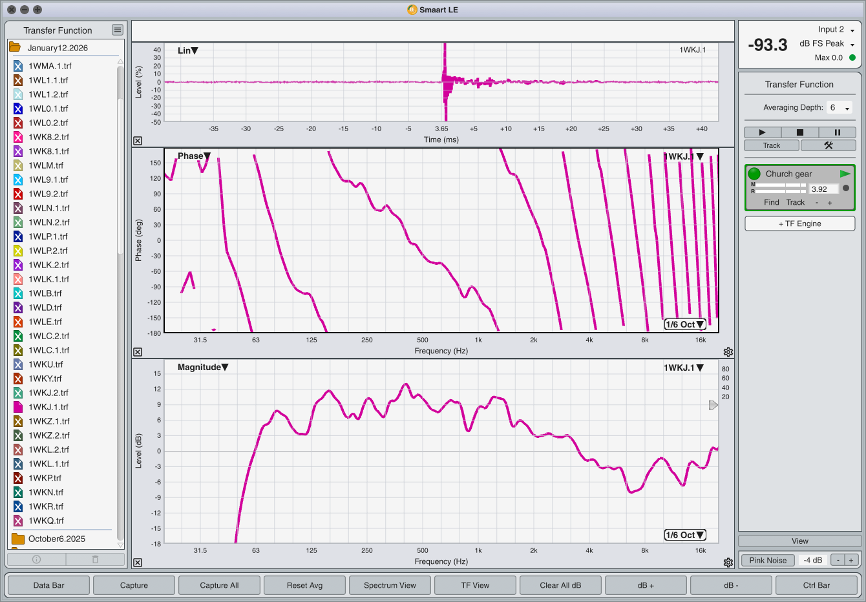Open the 1/6 Oct smoothing dropdown on Phase plot

click(x=685, y=324)
